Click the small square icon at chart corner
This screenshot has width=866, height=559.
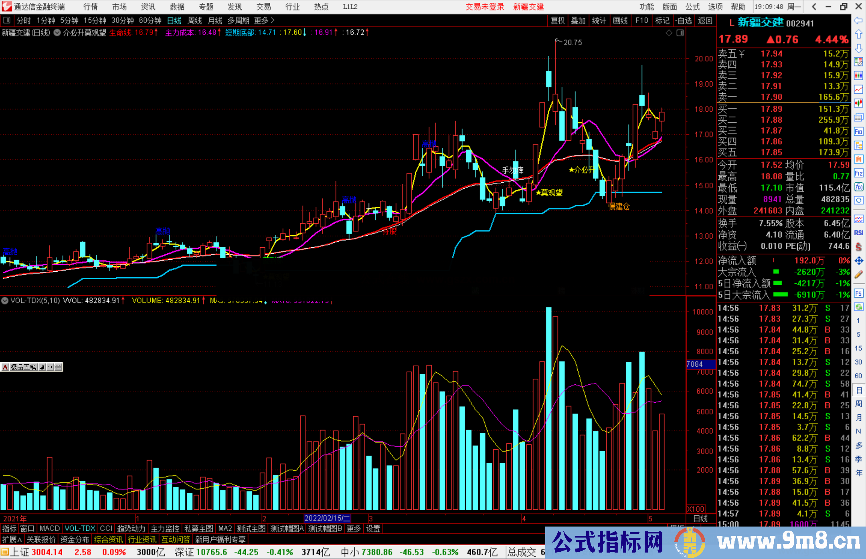680,33
